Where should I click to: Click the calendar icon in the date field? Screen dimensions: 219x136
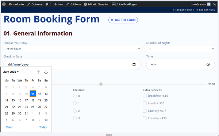(x=134, y=64)
